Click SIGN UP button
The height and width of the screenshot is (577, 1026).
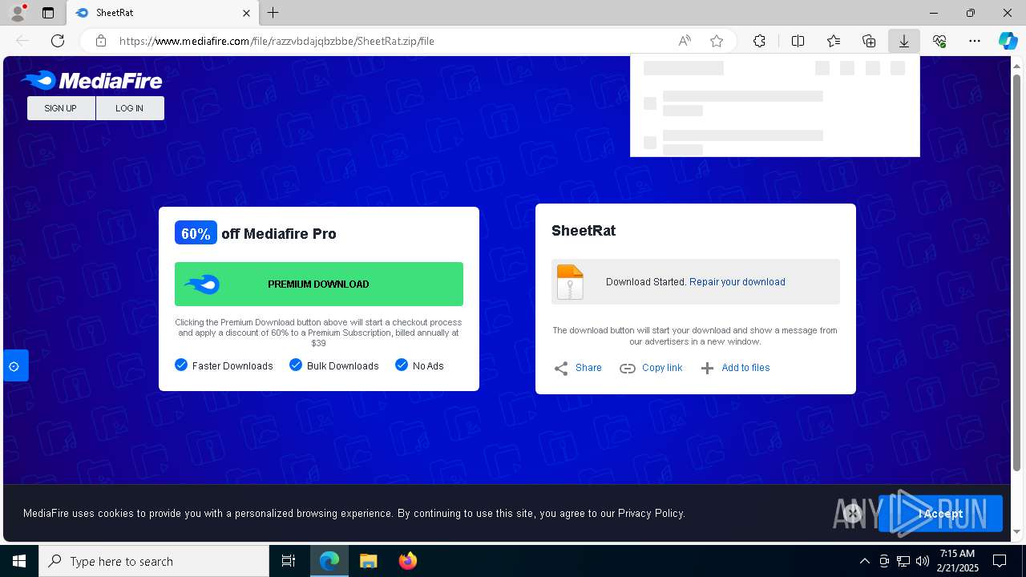point(61,108)
